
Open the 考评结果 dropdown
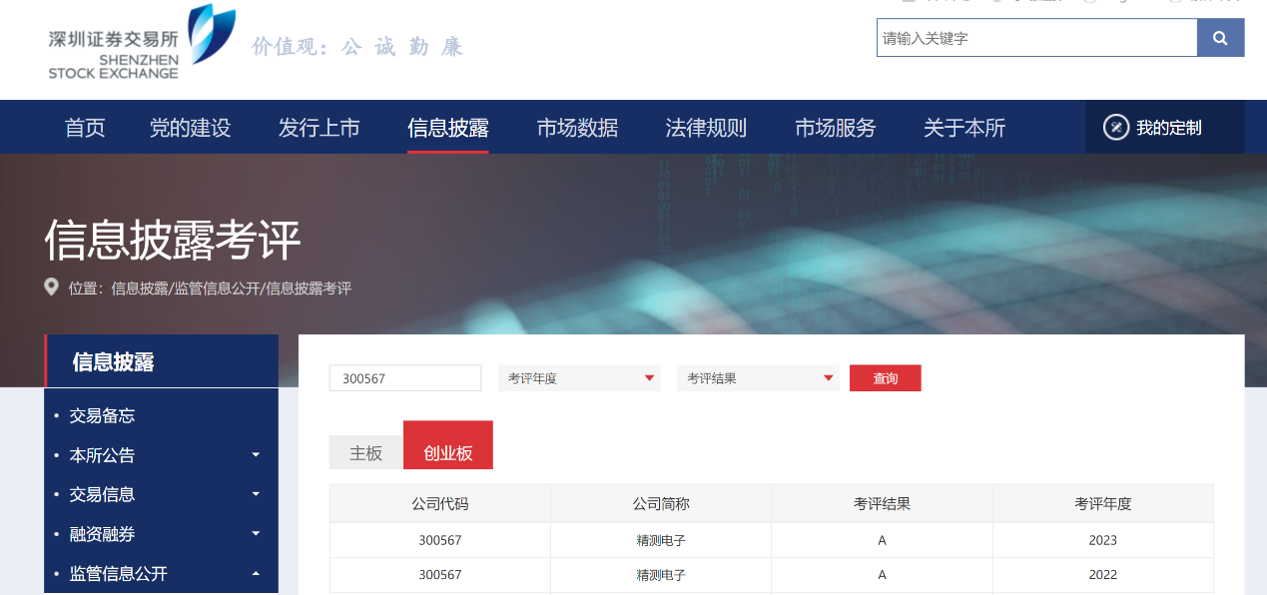coord(757,377)
